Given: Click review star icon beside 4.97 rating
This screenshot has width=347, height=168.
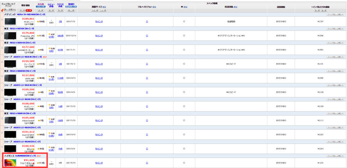Looking at the screenshot, I should (49, 34).
